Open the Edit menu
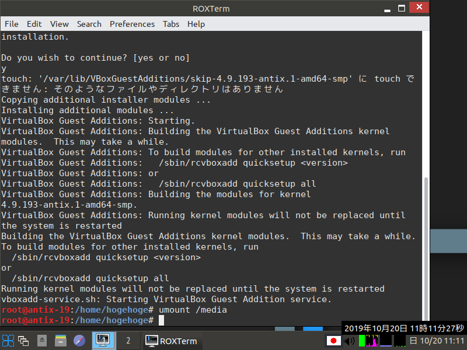Image resolution: width=467 pixels, height=350 pixels. tap(34, 24)
